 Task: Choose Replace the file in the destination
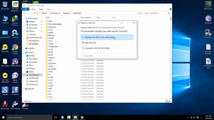tap(107, 37)
